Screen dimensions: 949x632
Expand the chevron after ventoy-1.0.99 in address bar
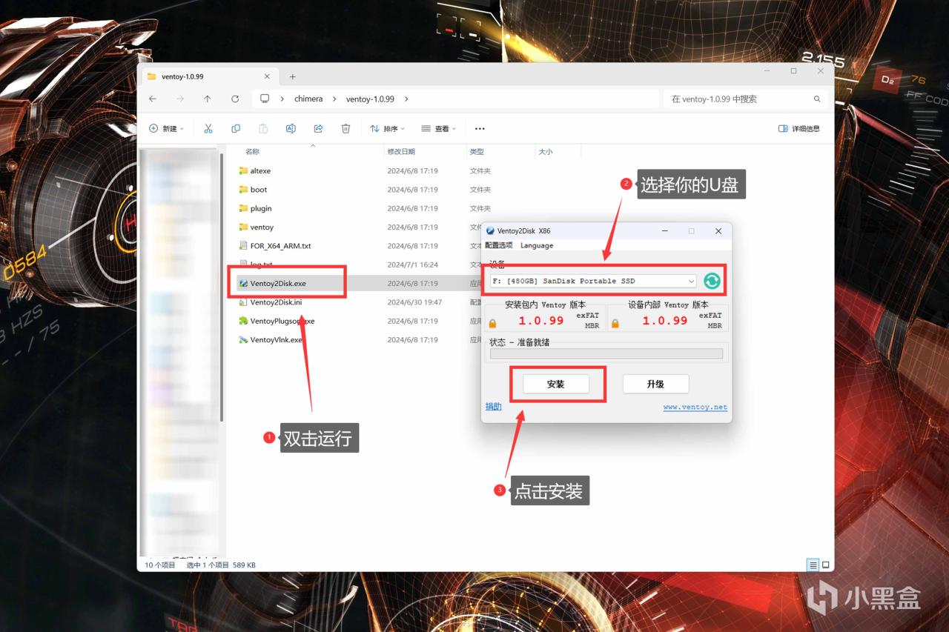click(406, 99)
